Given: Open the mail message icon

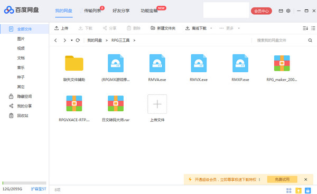Looking at the screenshot, I should (x=281, y=11).
